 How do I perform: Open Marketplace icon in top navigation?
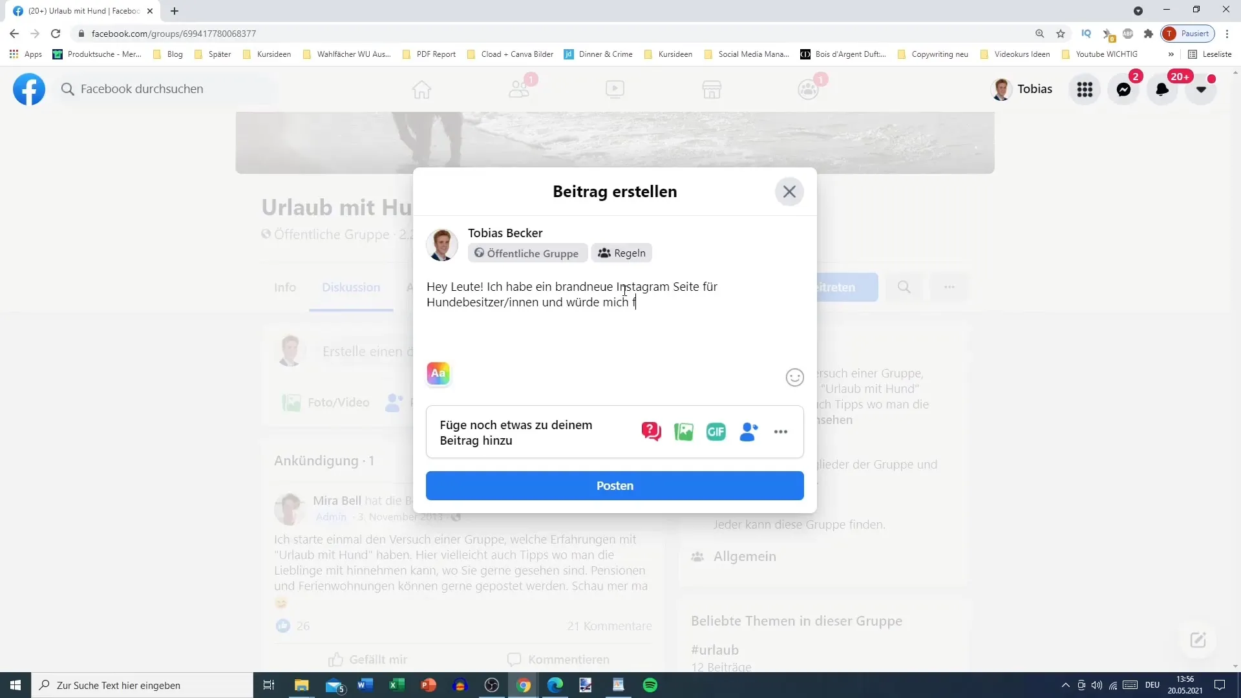tap(712, 89)
